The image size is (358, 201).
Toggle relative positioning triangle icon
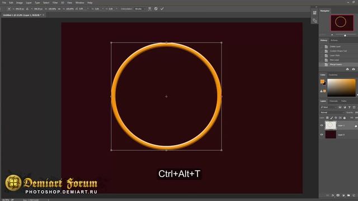pos(27,9)
